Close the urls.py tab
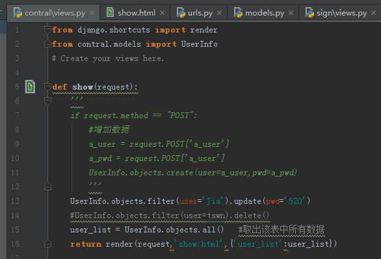Screen dimensions: 381x259 pos(219,12)
